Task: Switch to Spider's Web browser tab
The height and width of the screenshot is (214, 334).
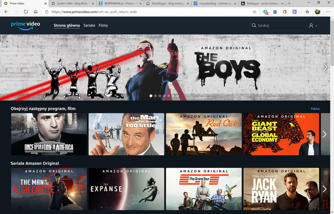Action: point(72,3)
